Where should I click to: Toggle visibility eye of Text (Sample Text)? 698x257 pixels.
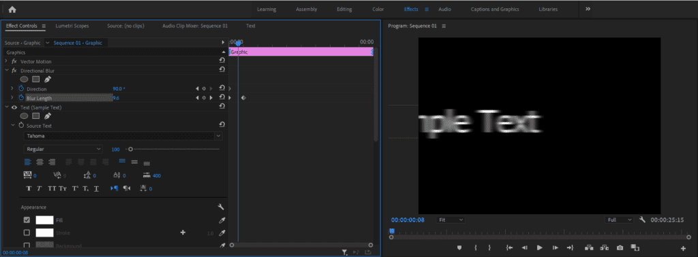[14, 107]
